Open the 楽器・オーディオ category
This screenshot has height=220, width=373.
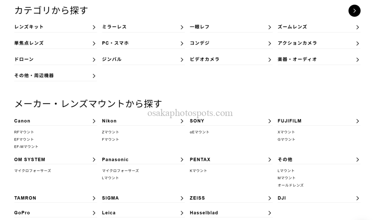coord(297,59)
